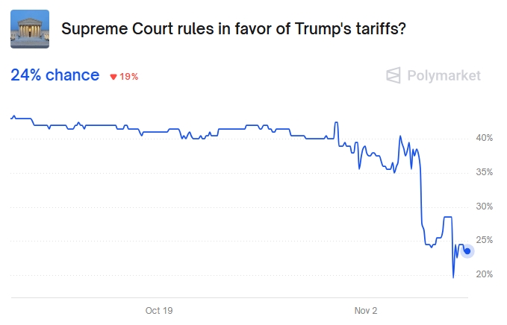
Task: Click the 20% y-axis label
Action: point(484,274)
